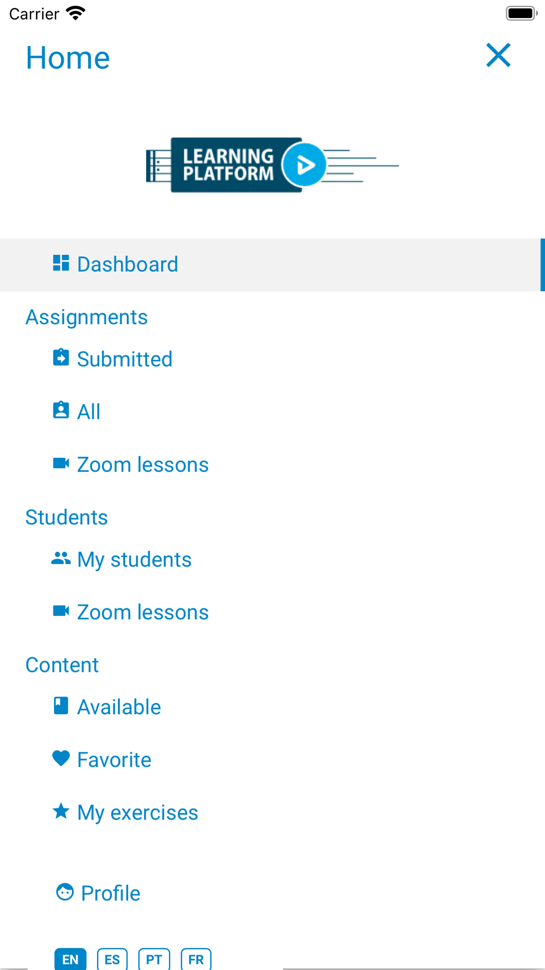545x970 pixels.
Task: Switch language to ES
Action: (112, 959)
